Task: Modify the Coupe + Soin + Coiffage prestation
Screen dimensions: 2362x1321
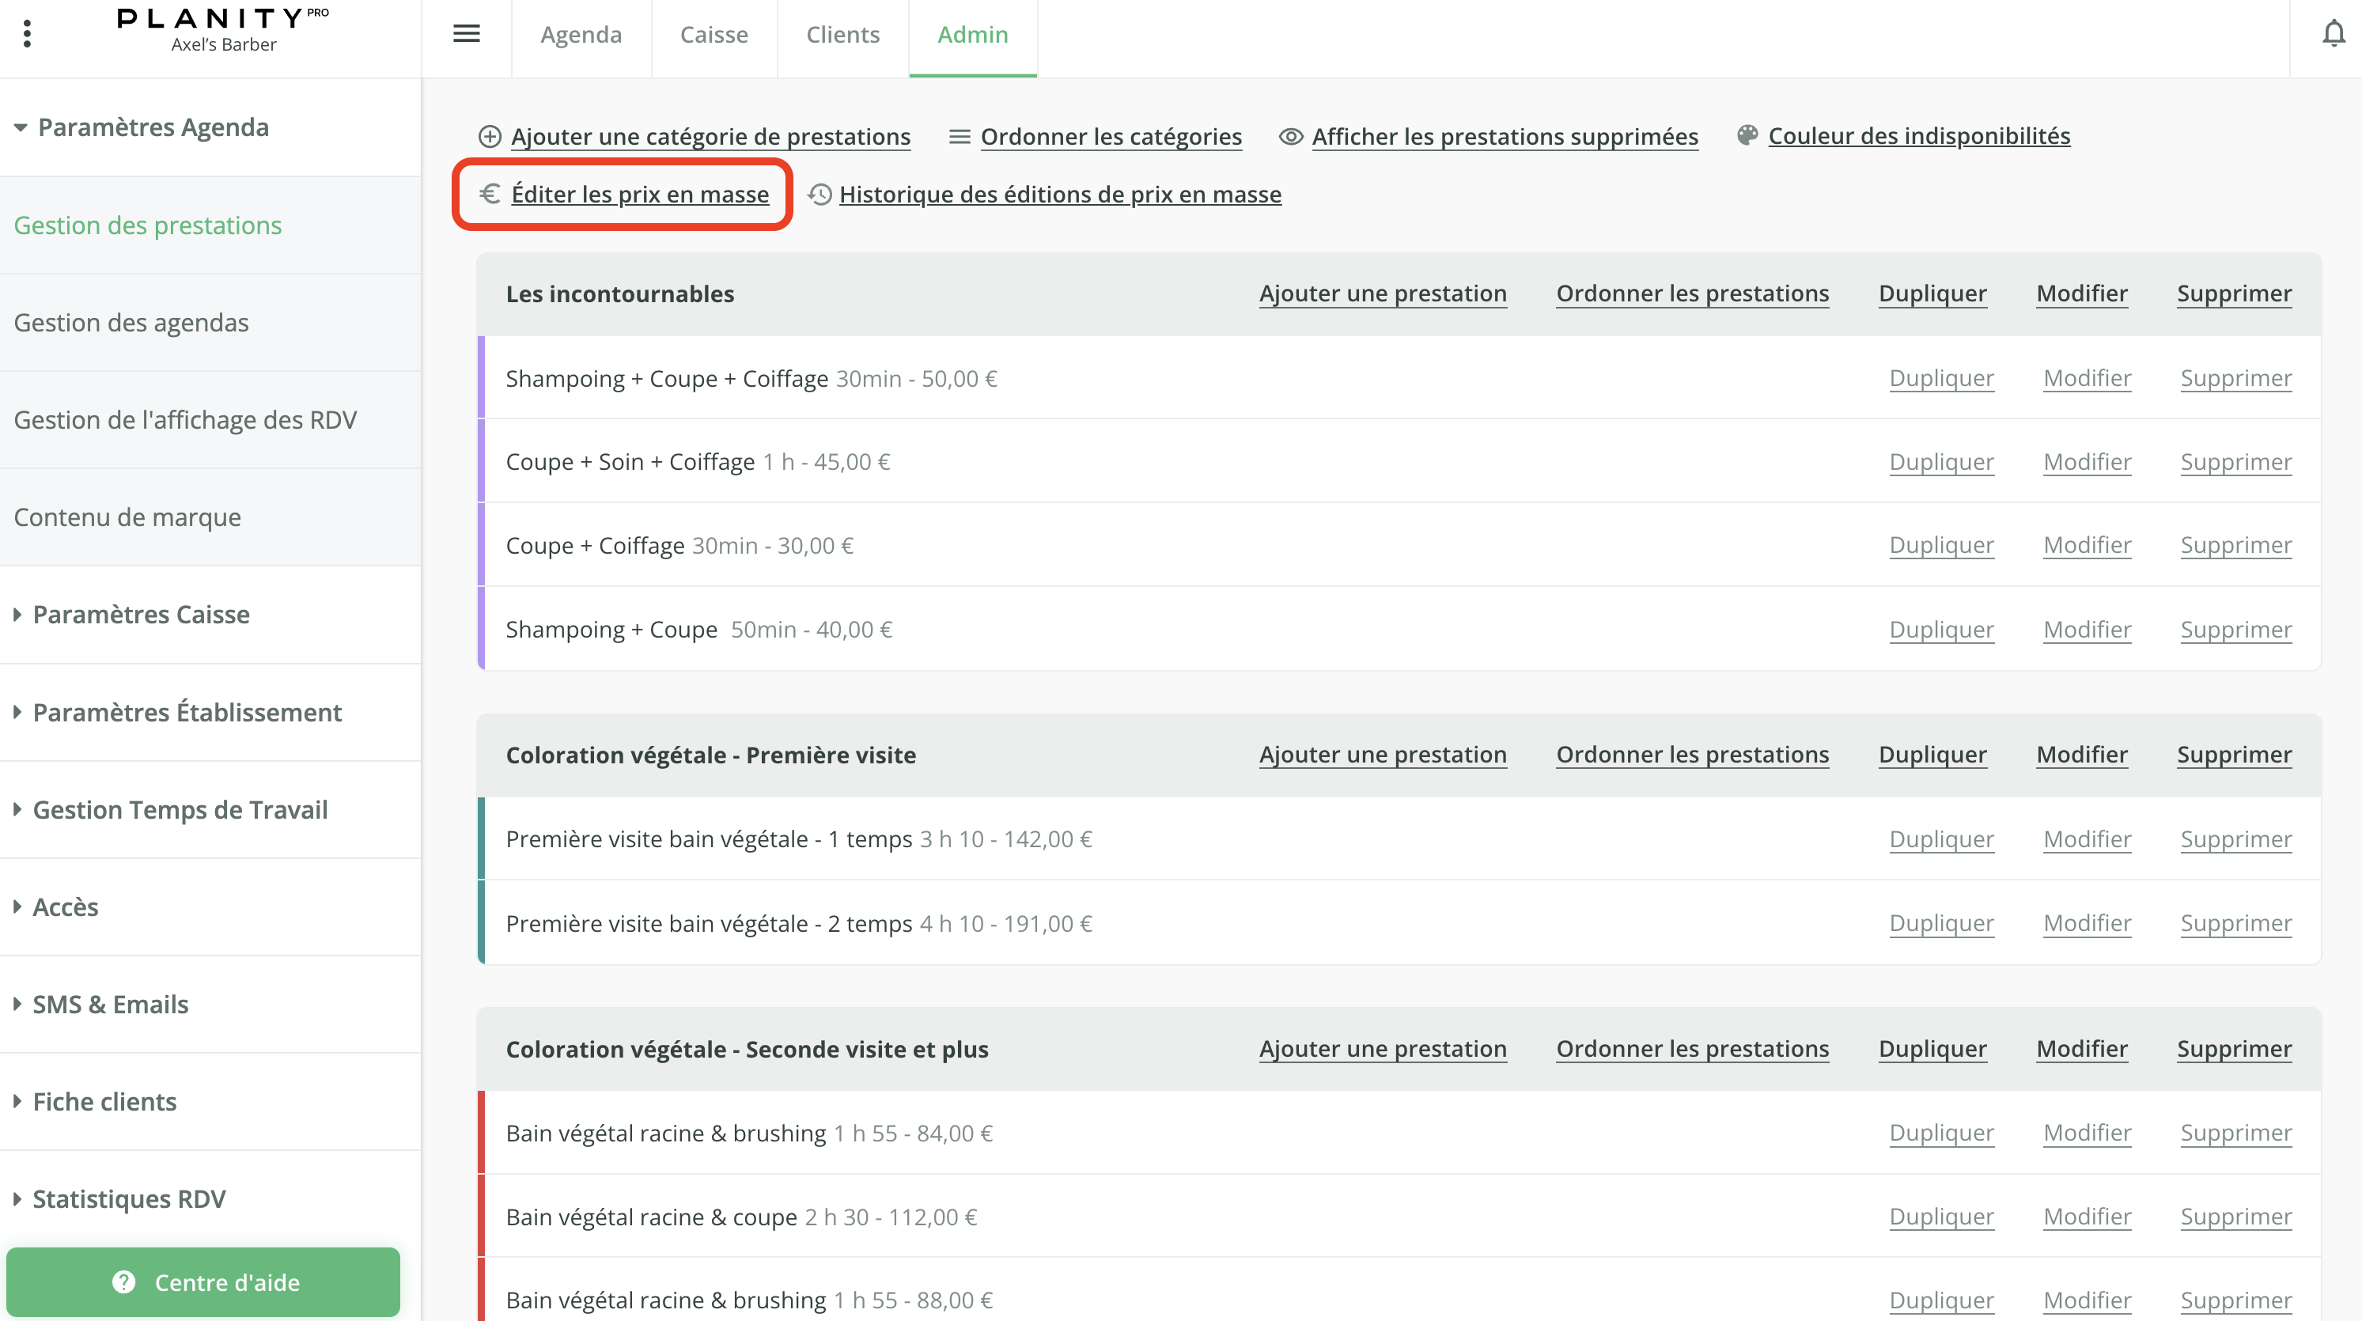Action: click(x=2086, y=462)
